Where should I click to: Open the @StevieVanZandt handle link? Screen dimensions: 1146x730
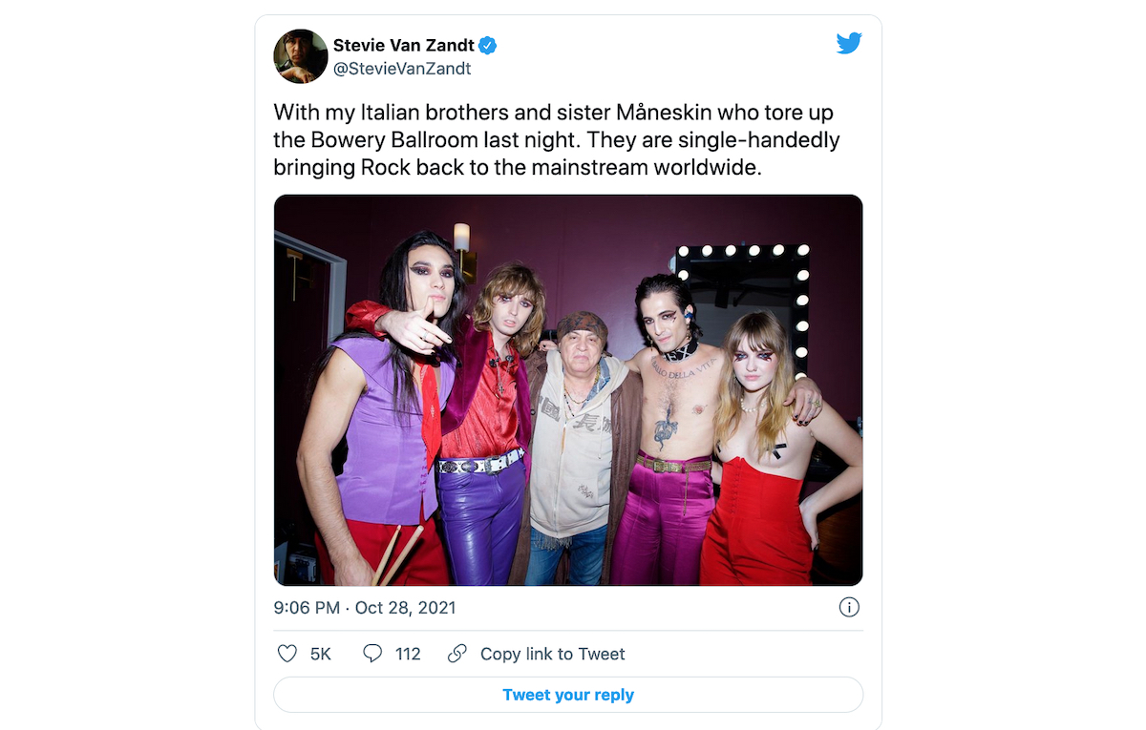tap(402, 69)
